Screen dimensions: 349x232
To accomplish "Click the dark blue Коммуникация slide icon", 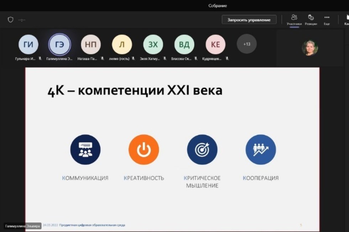I will pyautogui.click(x=85, y=149).
